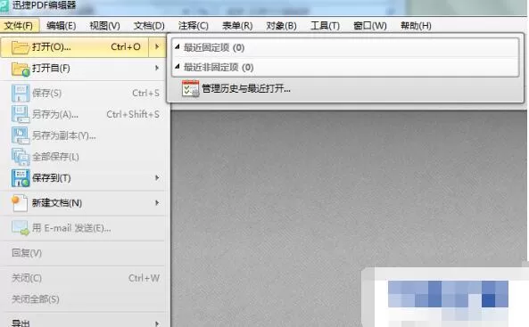Click the 管理历史 calendar checklist icon
This screenshot has width=529, height=327.
click(191, 89)
